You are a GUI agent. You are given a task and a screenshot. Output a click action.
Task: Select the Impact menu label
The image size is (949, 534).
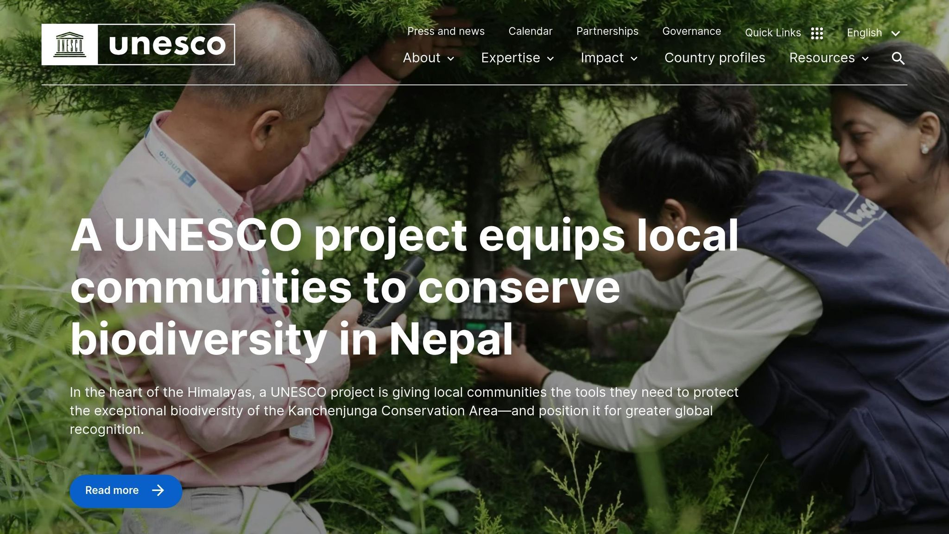tap(602, 58)
